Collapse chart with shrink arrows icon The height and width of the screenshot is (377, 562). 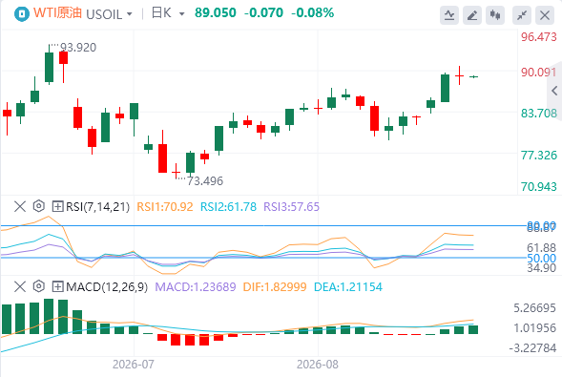(522, 15)
